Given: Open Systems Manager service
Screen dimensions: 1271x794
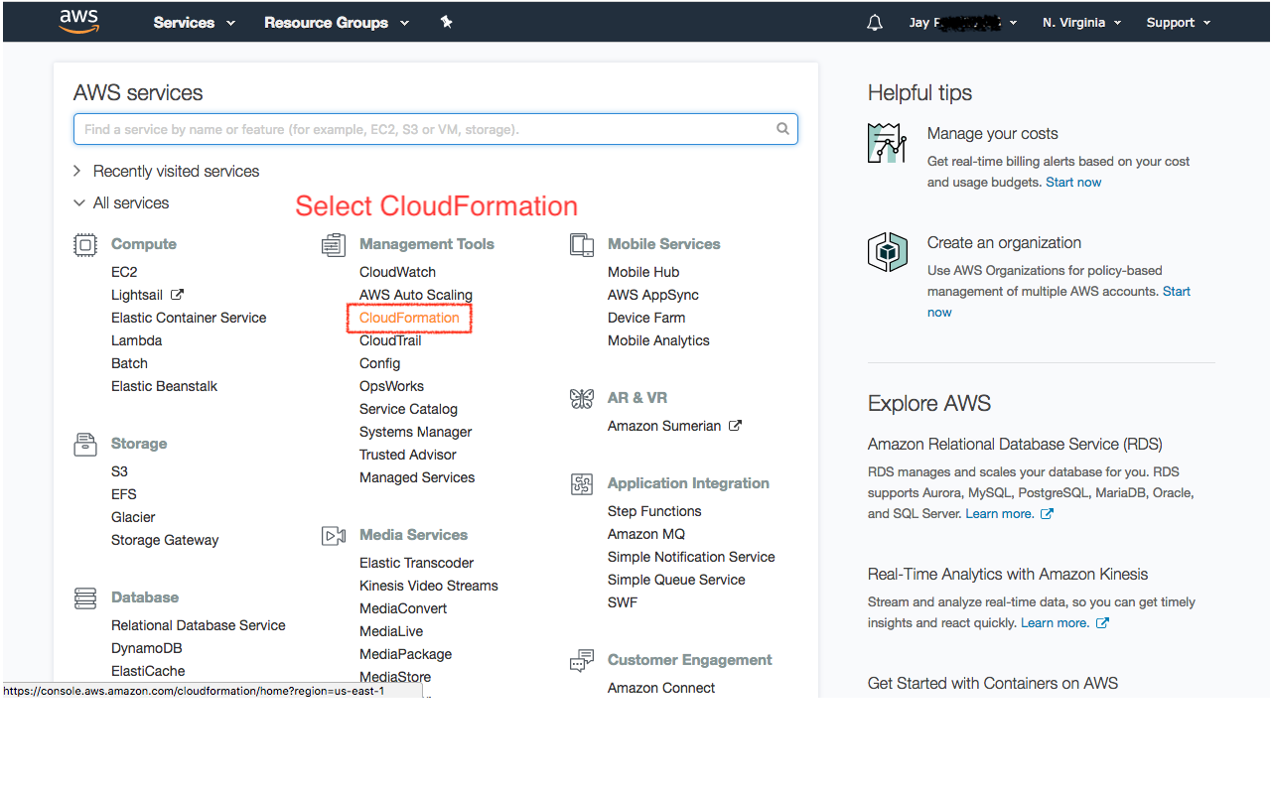Looking at the screenshot, I should [416, 432].
